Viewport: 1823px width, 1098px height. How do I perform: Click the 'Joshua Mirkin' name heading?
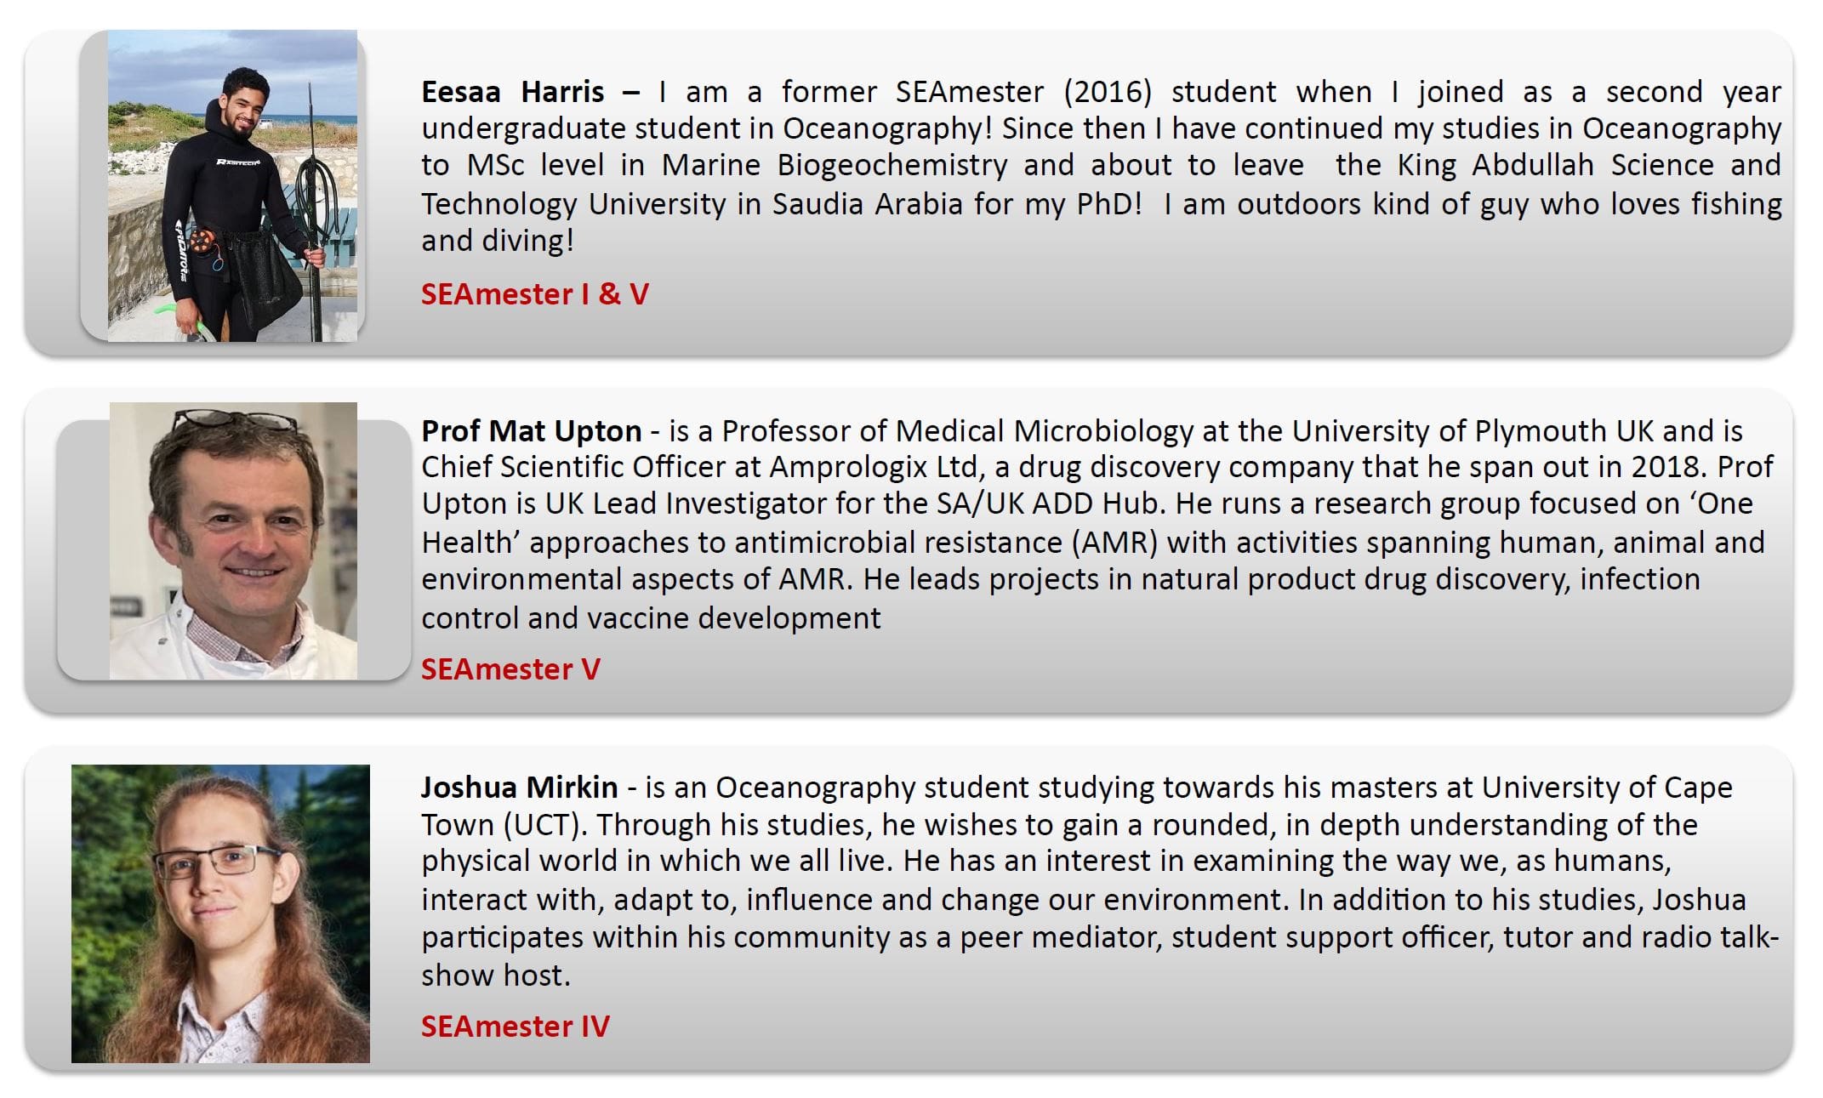pyautogui.click(x=519, y=788)
